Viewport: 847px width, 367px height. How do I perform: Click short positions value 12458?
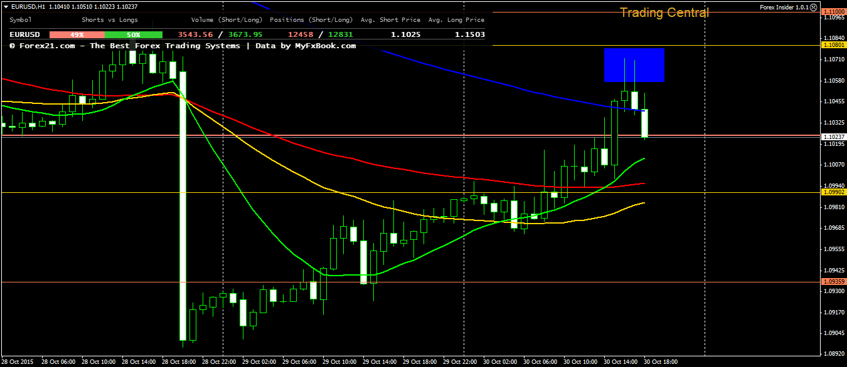coord(301,34)
